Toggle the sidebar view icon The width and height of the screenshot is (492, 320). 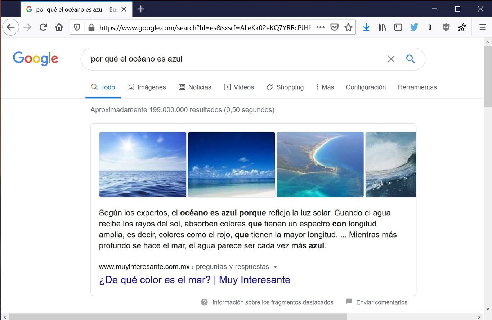coord(398,27)
